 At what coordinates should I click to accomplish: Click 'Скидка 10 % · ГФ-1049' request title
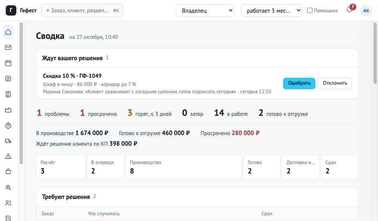72,76
